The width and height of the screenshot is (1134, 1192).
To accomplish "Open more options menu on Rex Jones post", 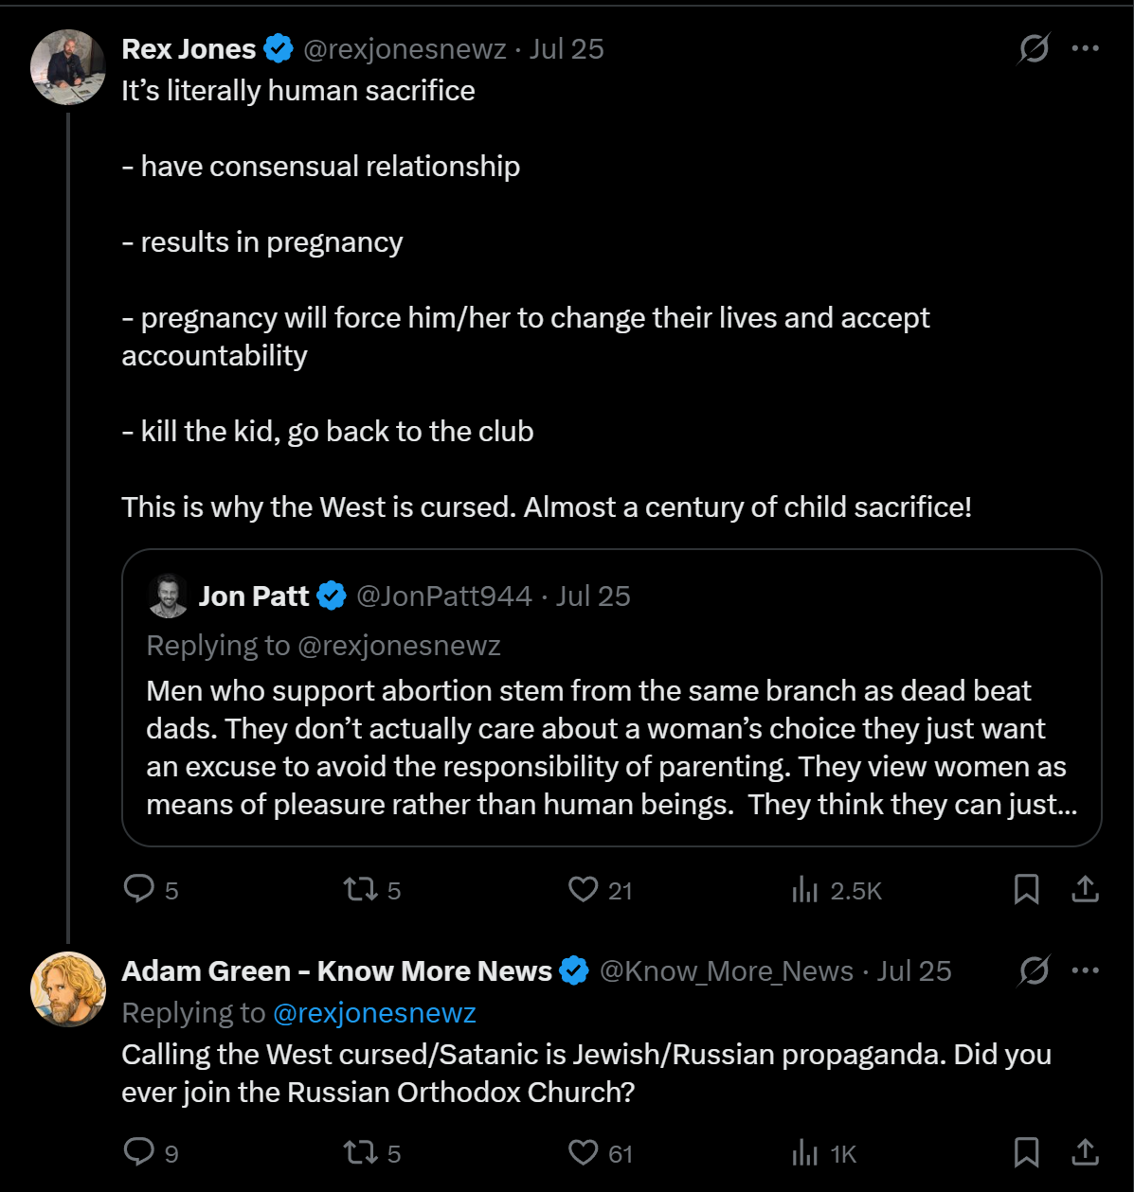I will pyautogui.click(x=1085, y=48).
